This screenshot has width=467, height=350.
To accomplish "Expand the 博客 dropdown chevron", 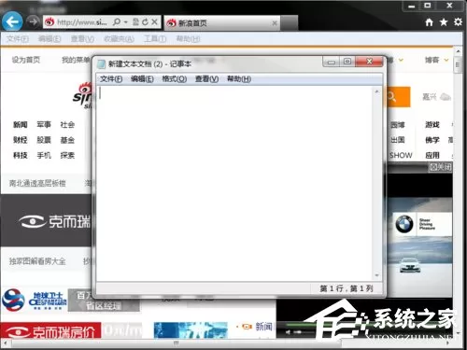I will 446,60.
